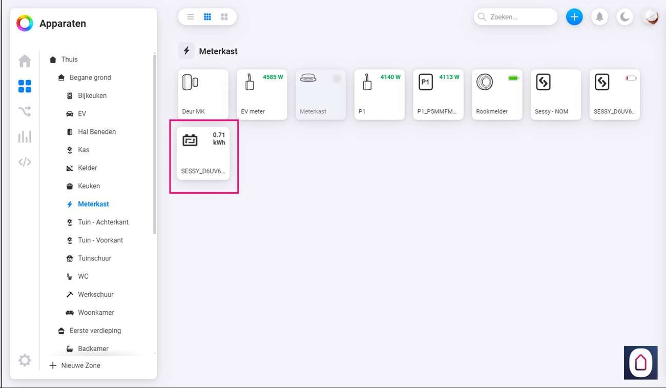Image resolution: width=666 pixels, height=388 pixels.
Task: Select the EV zone
Action: pyautogui.click(x=82, y=114)
